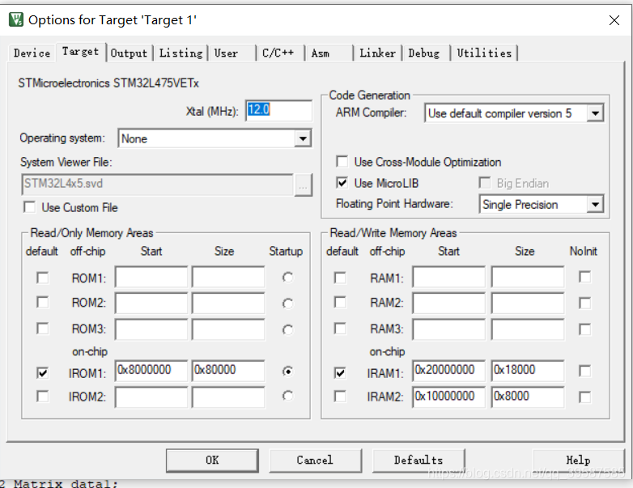Close the Options for Target dialog

point(614,20)
